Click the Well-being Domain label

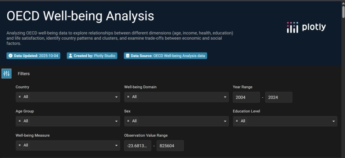point(140,87)
